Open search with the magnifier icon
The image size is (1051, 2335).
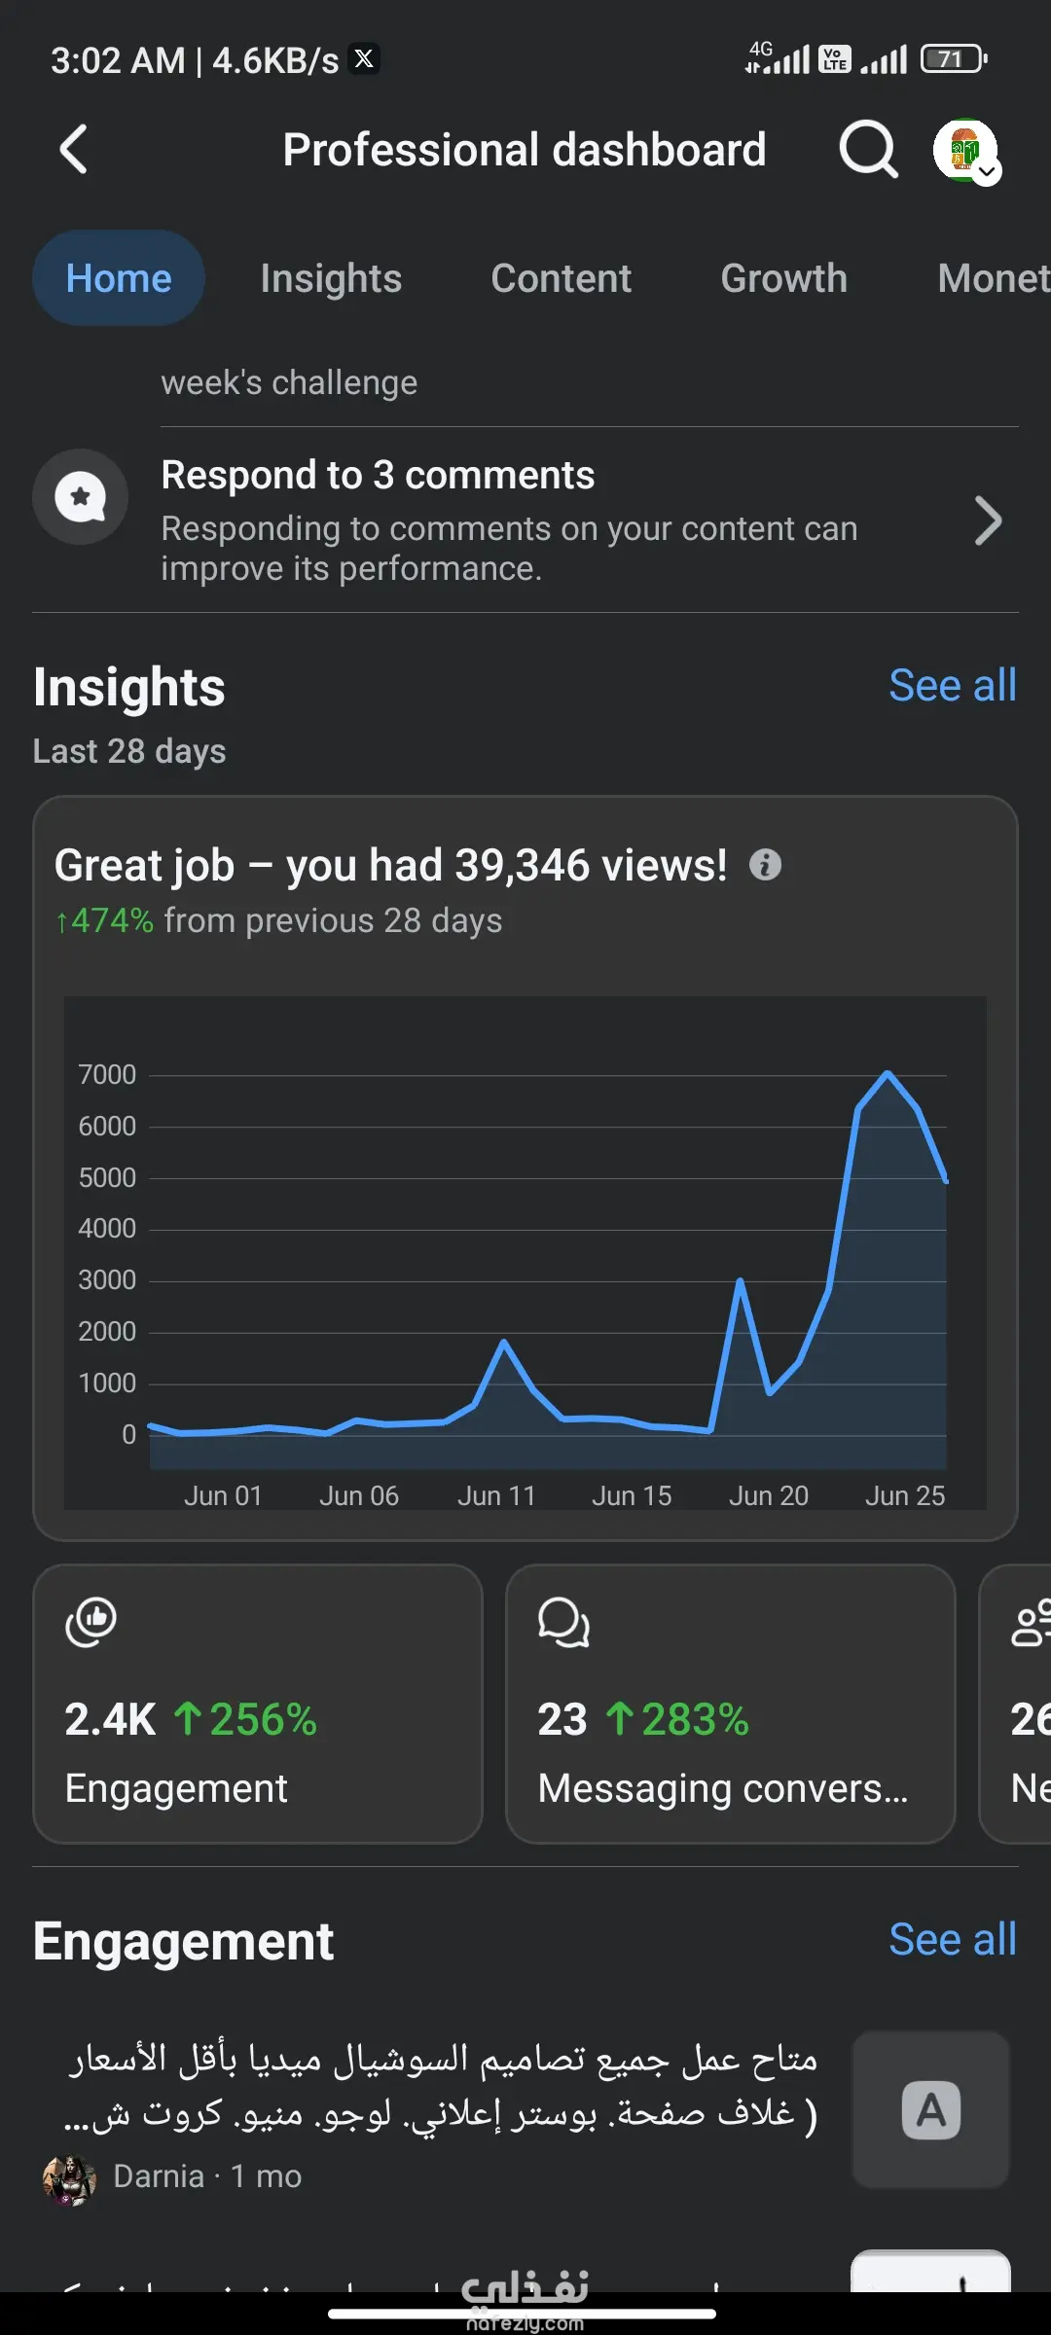click(867, 150)
